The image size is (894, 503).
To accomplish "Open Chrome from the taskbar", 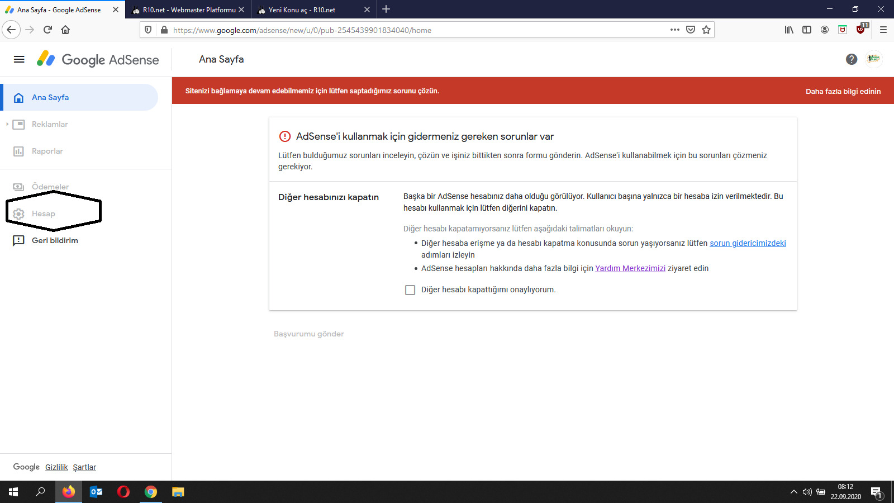I will tap(151, 492).
